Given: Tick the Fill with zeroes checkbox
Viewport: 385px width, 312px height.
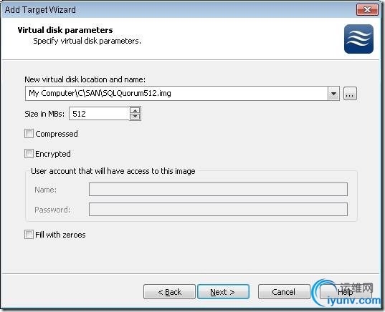Looking at the screenshot, I should [x=29, y=235].
